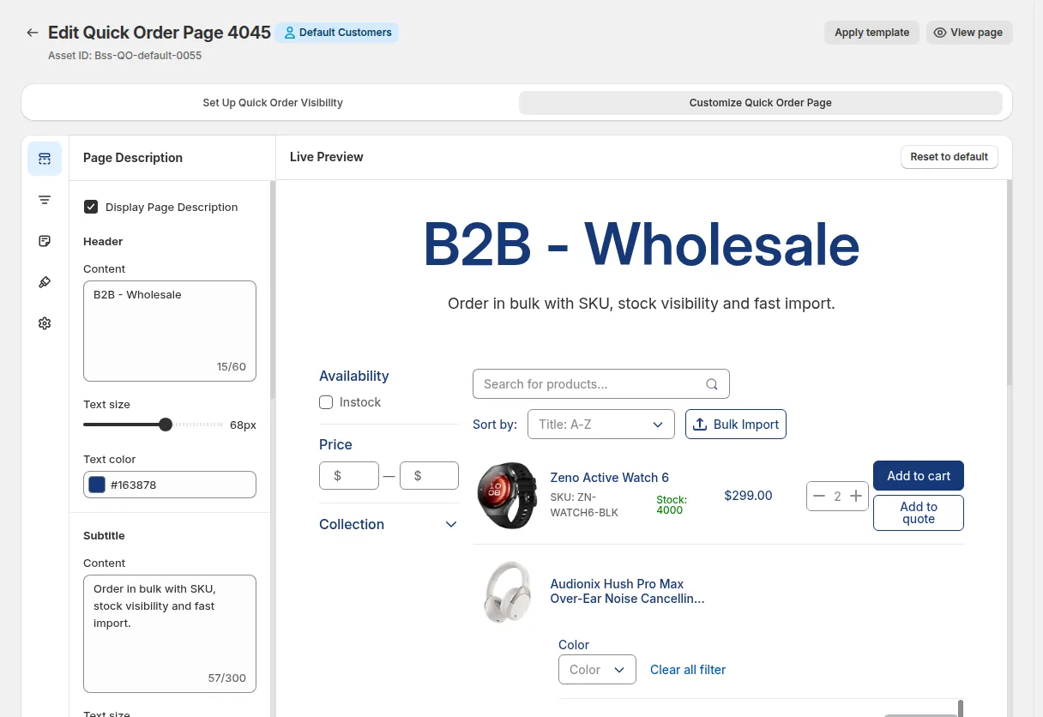Open the paintbrush style sidebar icon
The height and width of the screenshot is (717, 1043).
[x=45, y=282]
